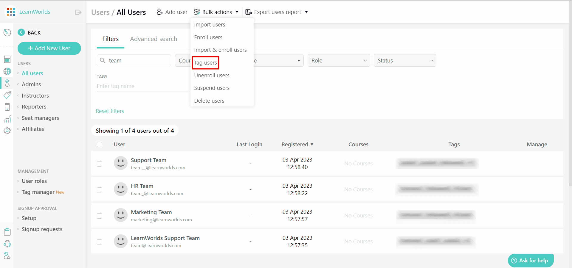This screenshot has height=268, width=572.
Task: Click the headset support icon in sidebar
Action: point(7,244)
